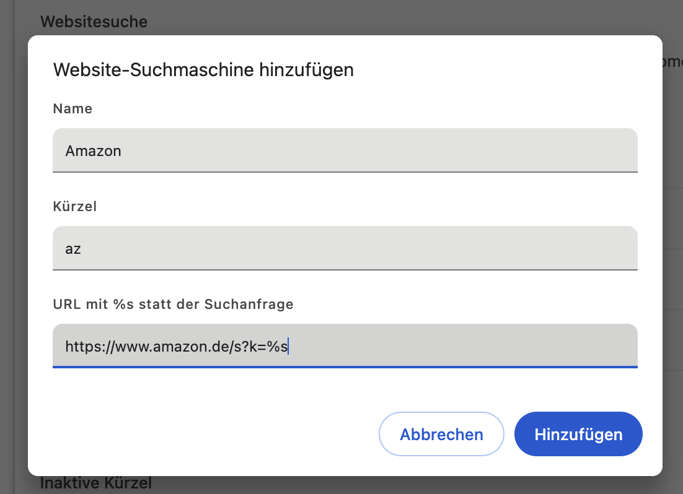
Task: Click the Inaktive Kürzel heading behind the dialog
Action: [x=96, y=483]
